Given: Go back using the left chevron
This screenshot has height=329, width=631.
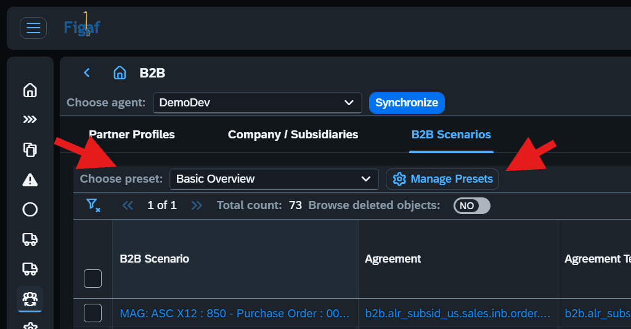Looking at the screenshot, I should (x=86, y=73).
